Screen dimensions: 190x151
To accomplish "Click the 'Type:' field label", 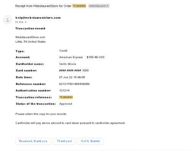I will tap(20, 51).
